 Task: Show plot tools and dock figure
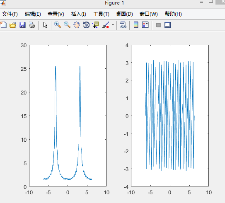(167, 25)
